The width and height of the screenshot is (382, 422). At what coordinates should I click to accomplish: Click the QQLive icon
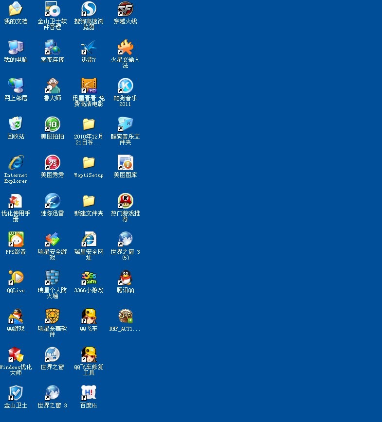click(x=16, y=278)
